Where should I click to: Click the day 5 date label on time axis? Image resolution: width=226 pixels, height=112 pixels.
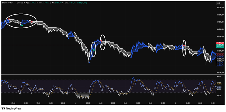tap(175, 103)
